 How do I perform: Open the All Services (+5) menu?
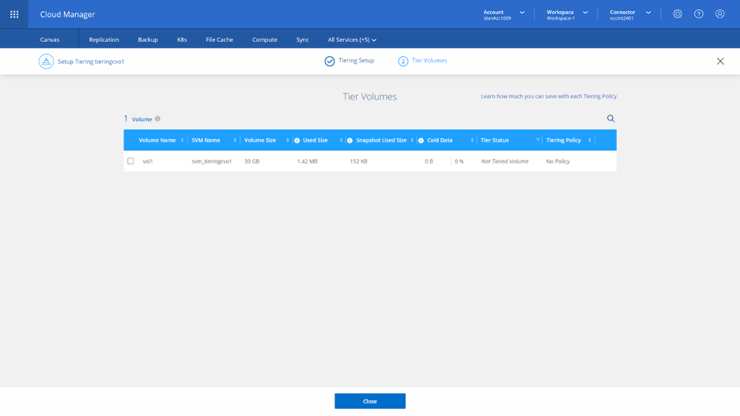coord(352,40)
